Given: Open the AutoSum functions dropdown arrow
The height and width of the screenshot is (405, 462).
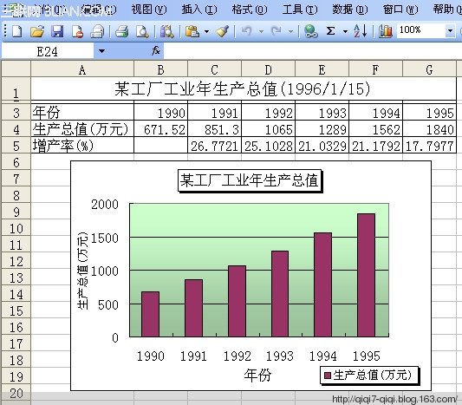Looking at the screenshot, I should 345,31.
